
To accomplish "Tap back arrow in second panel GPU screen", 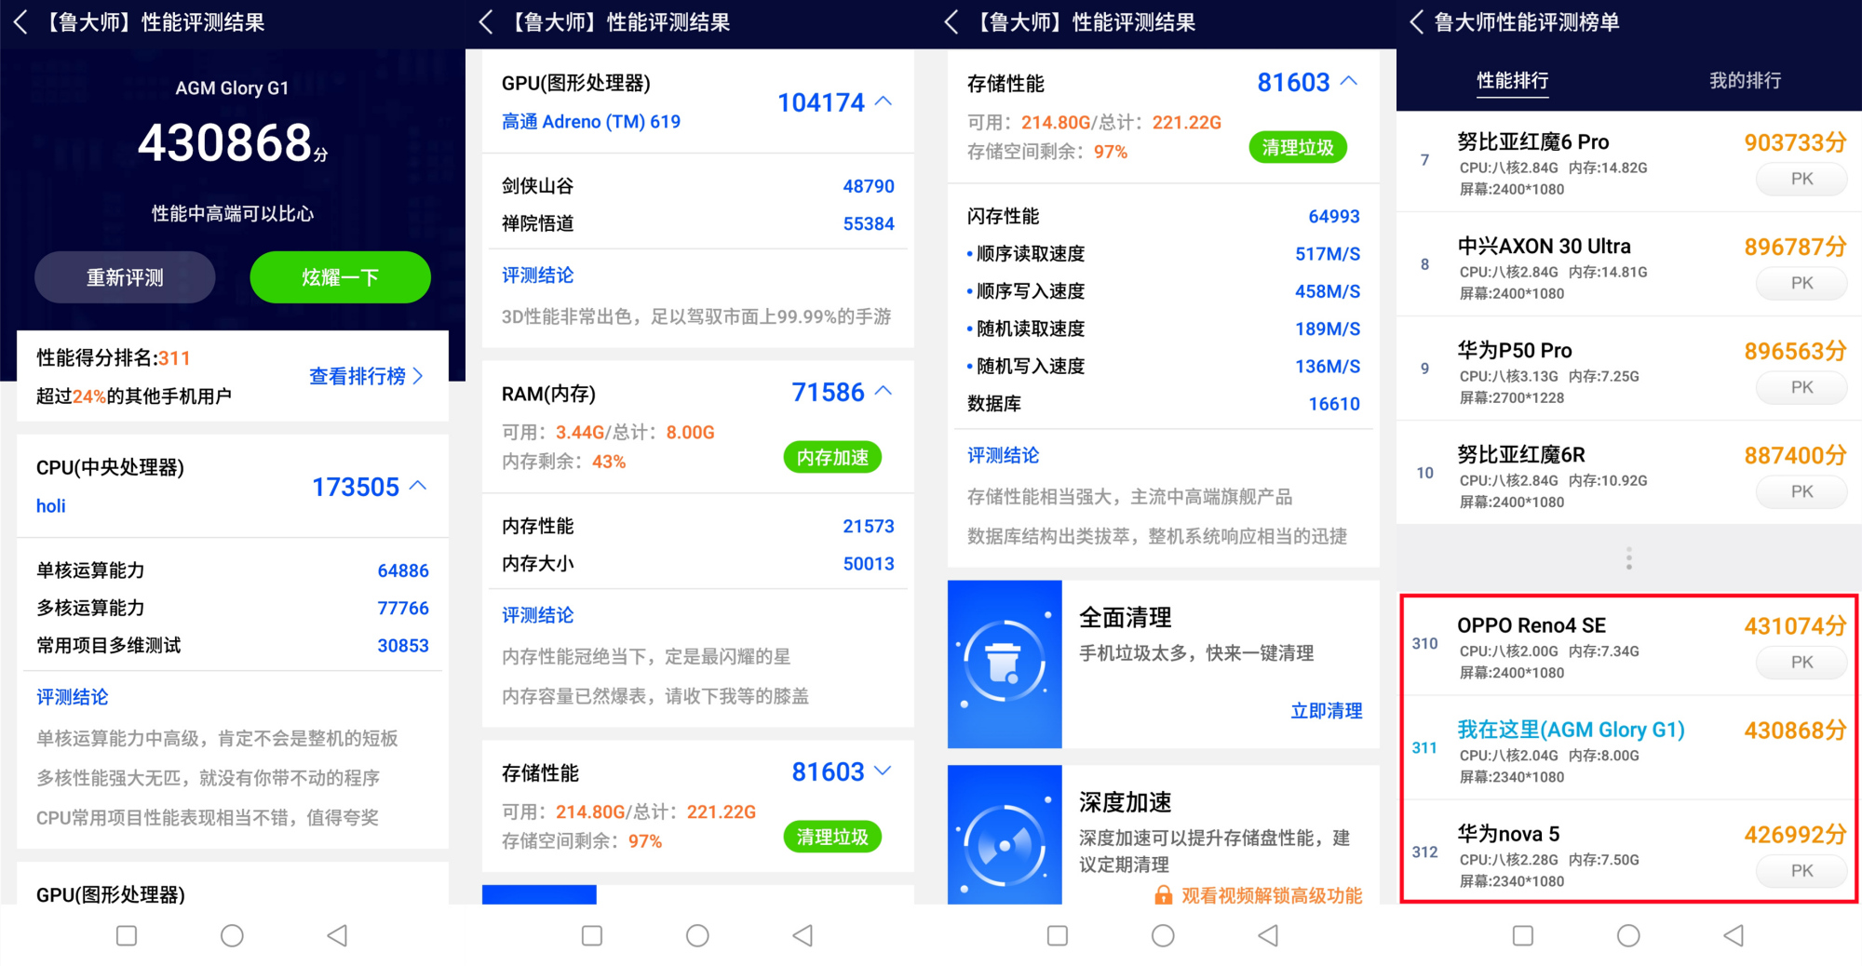I will click(486, 22).
